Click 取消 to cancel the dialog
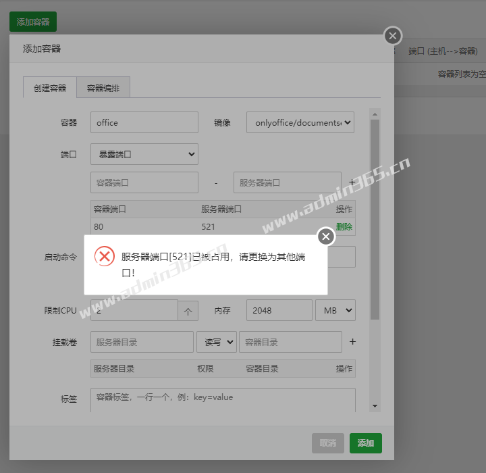 [328, 443]
